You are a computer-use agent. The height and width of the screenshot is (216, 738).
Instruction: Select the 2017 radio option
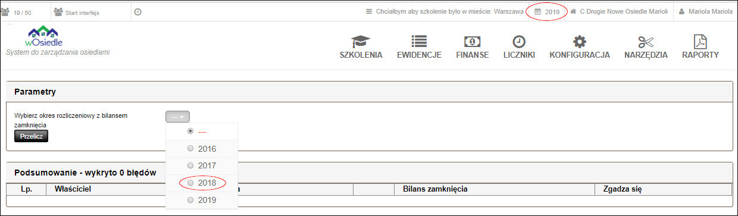[x=190, y=165]
